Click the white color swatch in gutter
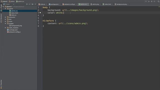This screenshot has height=90, width=160. point(40,13)
